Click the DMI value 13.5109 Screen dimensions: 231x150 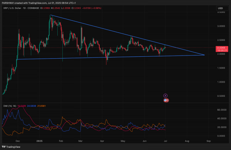pyautogui.click(x=22, y=106)
